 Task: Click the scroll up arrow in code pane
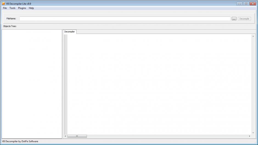(x=253, y=36)
